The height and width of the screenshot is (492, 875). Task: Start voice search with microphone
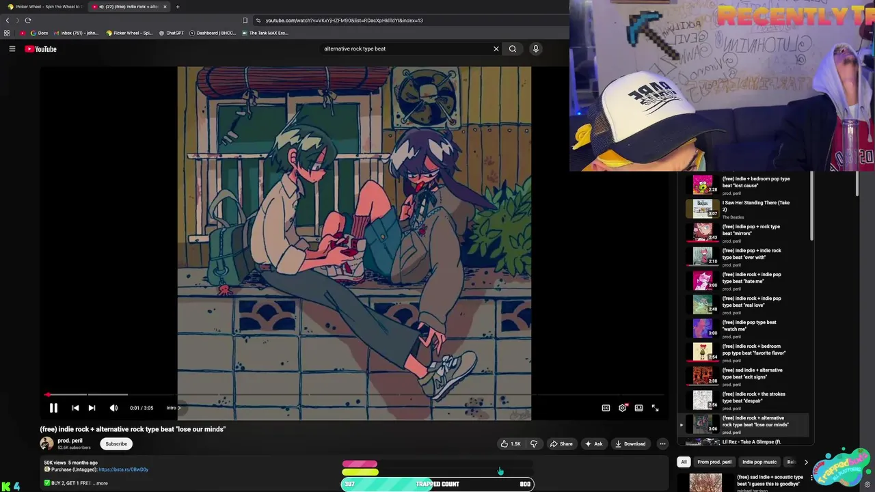point(535,49)
